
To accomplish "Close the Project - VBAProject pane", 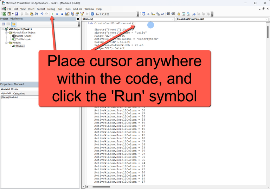I will point(78,19).
